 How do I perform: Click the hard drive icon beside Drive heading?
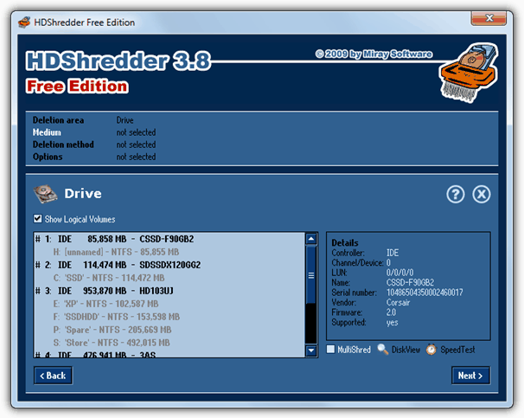point(45,194)
